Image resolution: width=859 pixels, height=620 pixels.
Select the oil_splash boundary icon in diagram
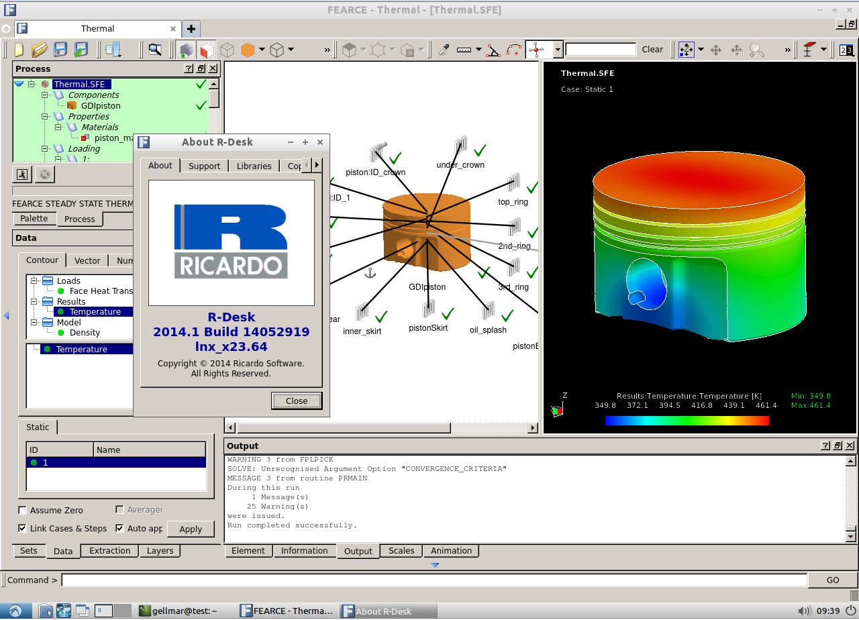coord(488,311)
